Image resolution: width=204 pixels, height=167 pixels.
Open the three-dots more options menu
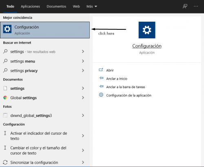point(196,6)
